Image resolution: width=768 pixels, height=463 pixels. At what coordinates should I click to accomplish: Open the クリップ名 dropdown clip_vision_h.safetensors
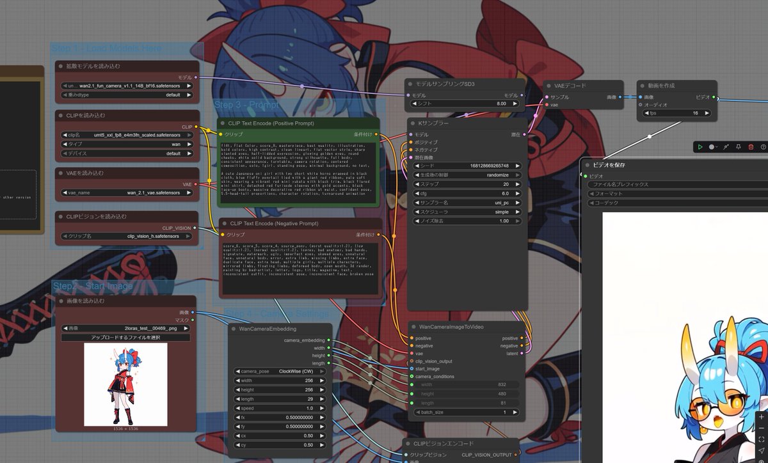(127, 236)
